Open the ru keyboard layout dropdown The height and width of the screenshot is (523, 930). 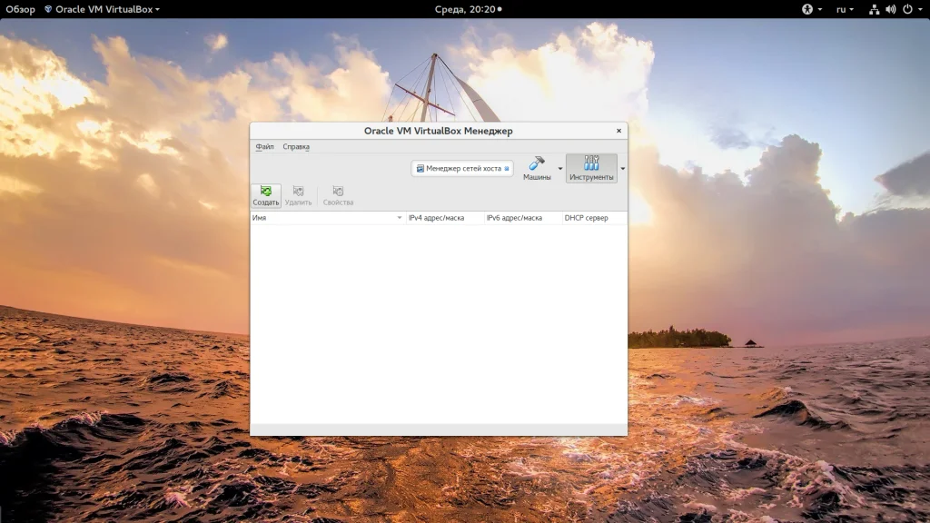845,9
